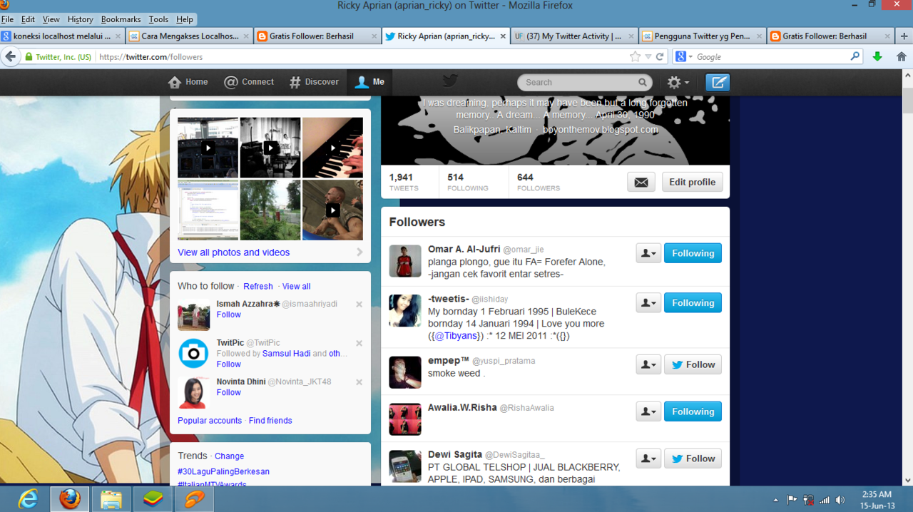This screenshot has width=913, height=512.
Task: Open the settings gear dropdown menu
Action: coord(678,83)
